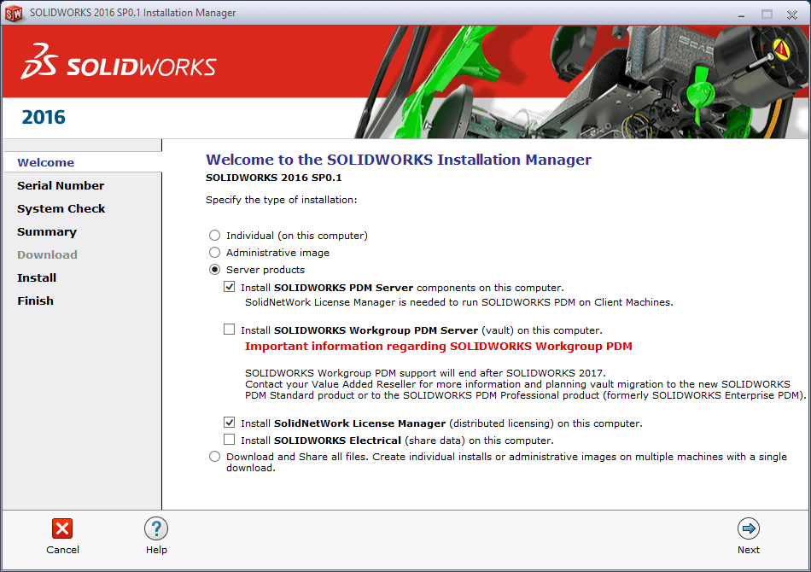
Task: Go to Serial Number step
Action: (x=61, y=185)
